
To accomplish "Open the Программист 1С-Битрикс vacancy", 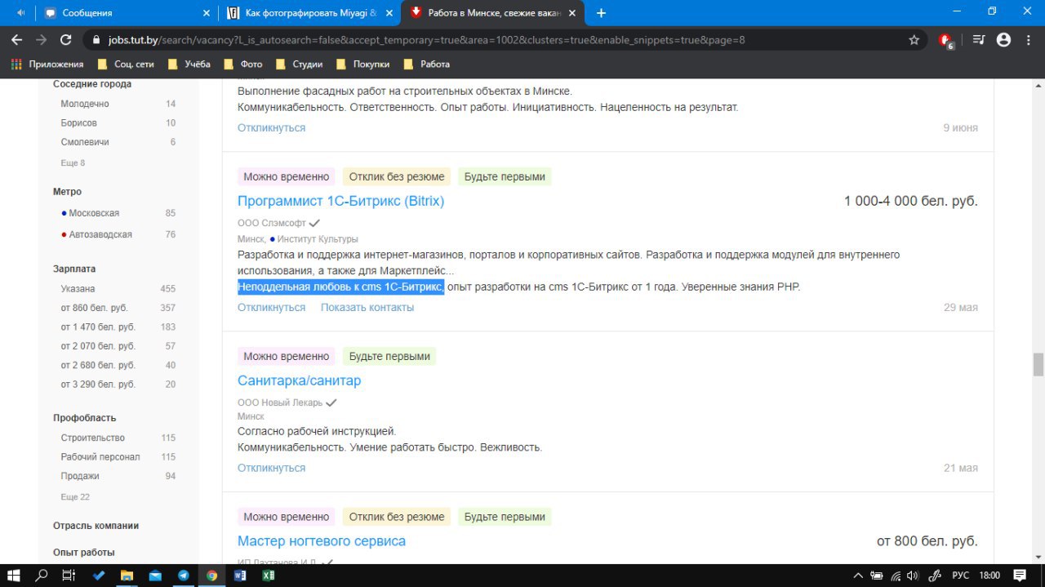I will pos(340,201).
